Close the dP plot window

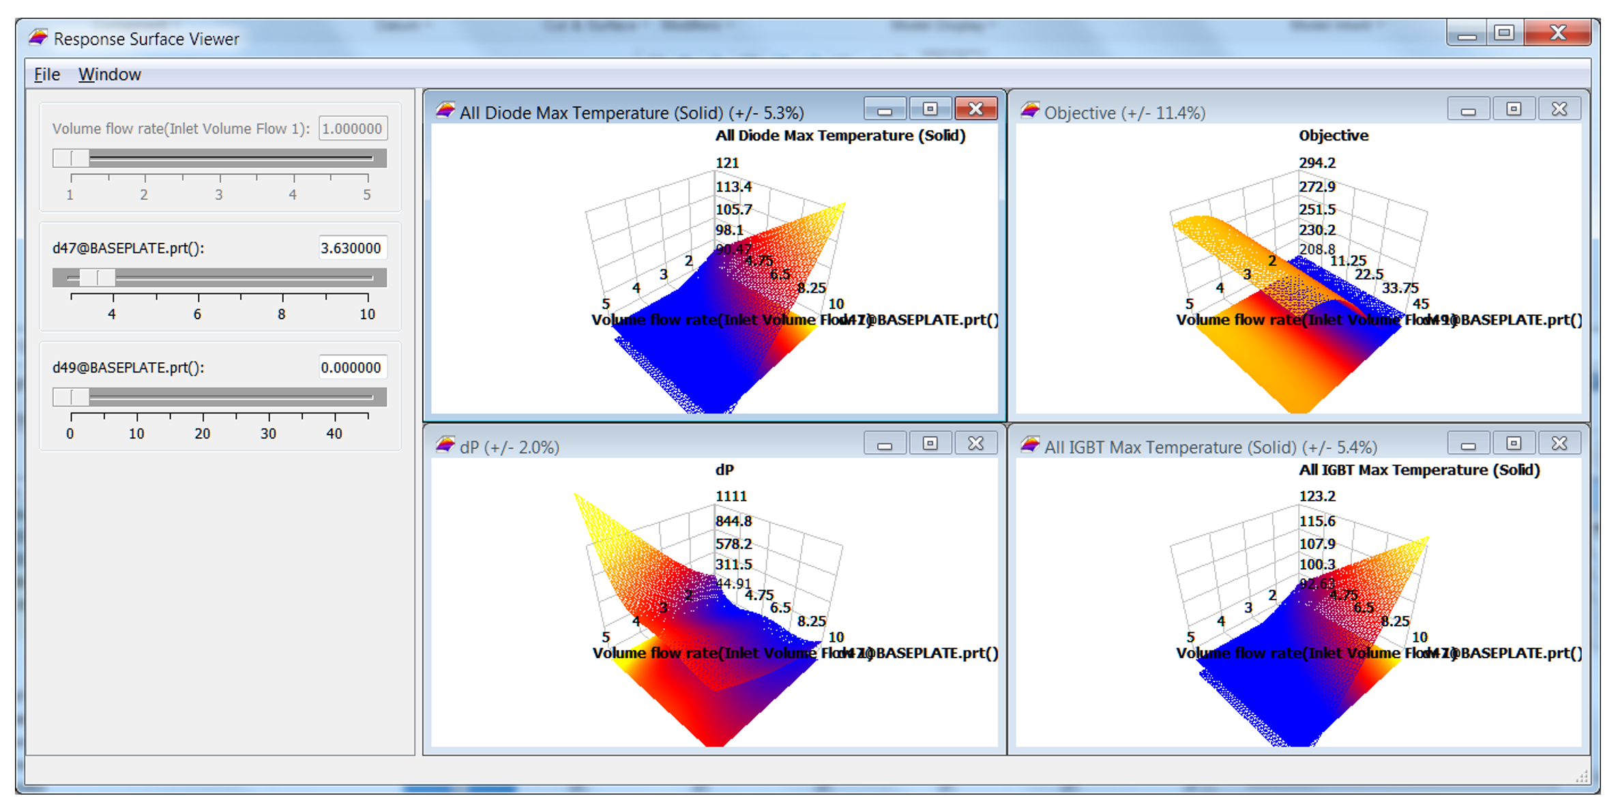(976, 444)
